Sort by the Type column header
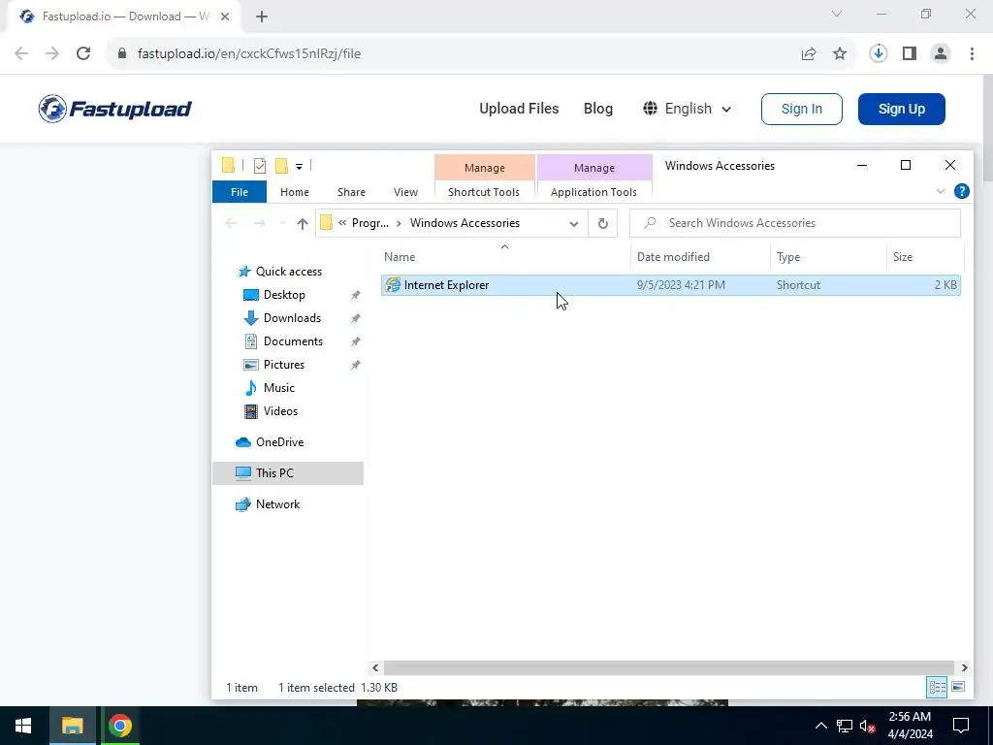The width and height of the screenshot is (993, 745). 828,256
